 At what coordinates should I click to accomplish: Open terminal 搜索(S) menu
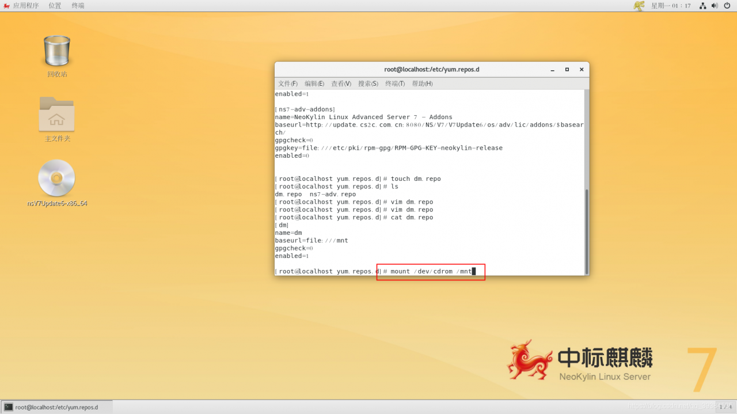tap(368, 83)
